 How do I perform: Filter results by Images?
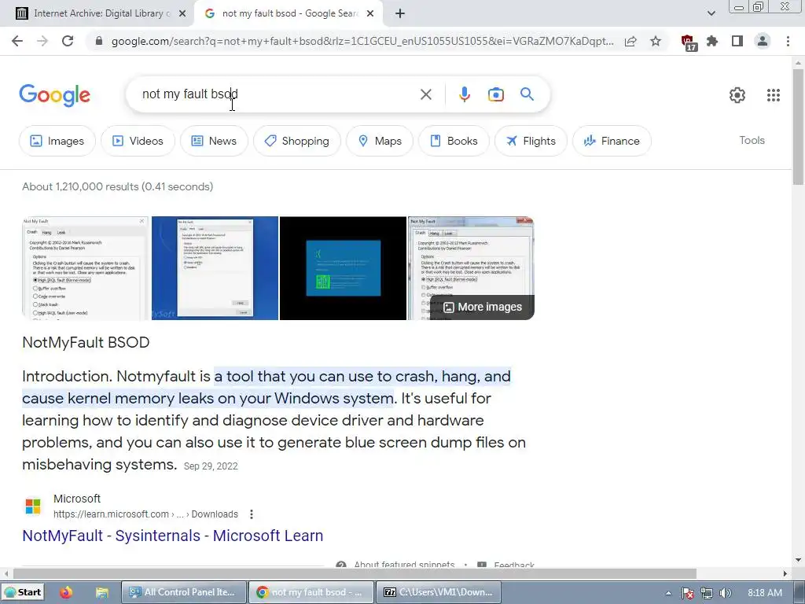coord(57,141)
